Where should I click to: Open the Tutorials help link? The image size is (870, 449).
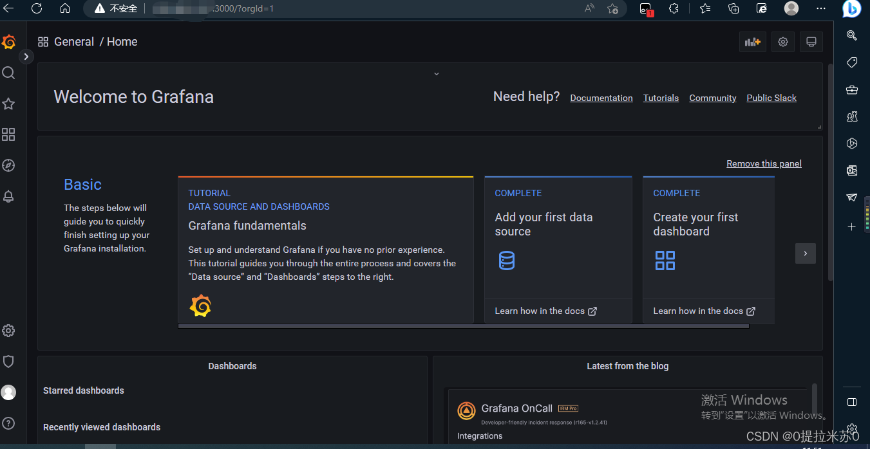(x=661, y=98)
